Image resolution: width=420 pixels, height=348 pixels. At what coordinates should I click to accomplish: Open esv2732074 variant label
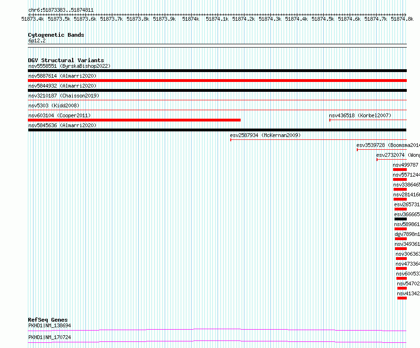pos(398,155)
